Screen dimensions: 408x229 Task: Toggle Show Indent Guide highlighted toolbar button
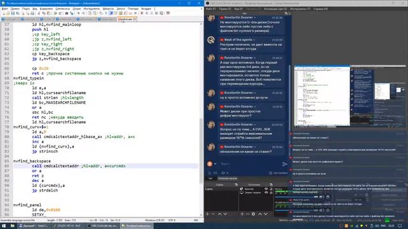coord(110,13)
